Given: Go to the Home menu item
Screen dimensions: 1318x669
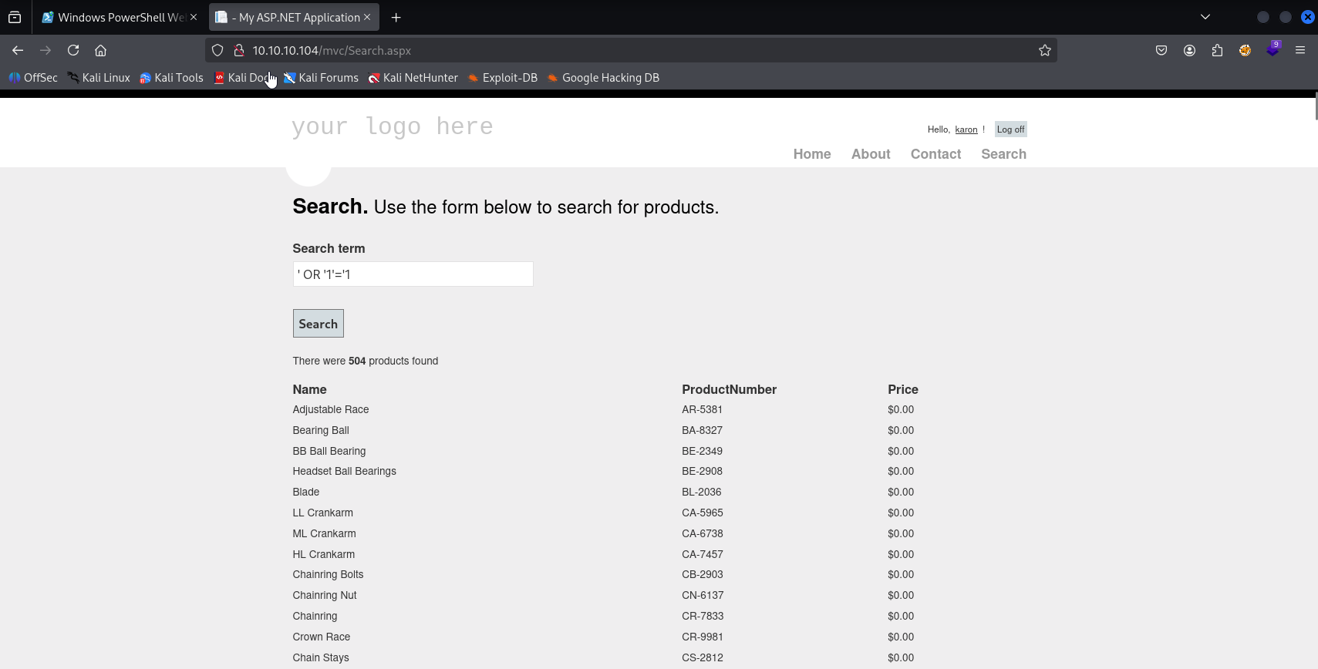Looking at the screenshot, I should tap(812, 154).
